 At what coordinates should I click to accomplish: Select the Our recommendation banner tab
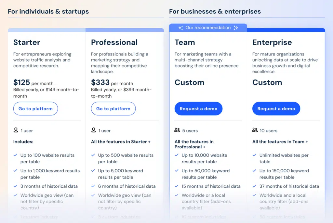208,28
